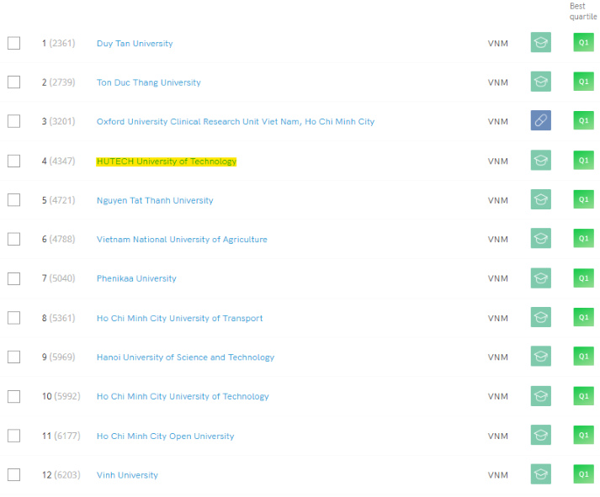Click the Best quartile column header
Image resolution: width=600 pixels, height=497 pixels.
582,11
